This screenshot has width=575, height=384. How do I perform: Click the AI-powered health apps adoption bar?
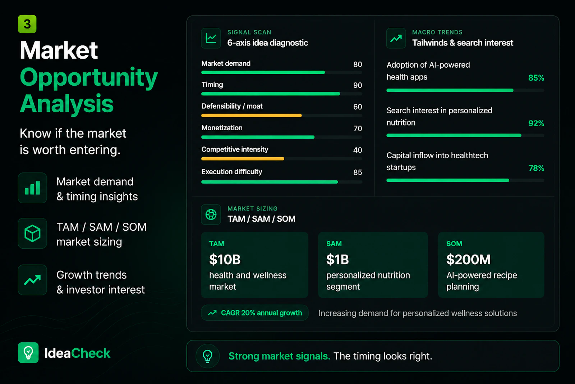[x=465, y=90]
